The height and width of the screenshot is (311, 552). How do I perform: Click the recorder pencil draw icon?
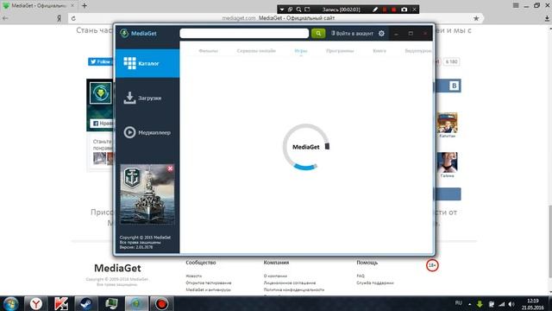(375, 10)
